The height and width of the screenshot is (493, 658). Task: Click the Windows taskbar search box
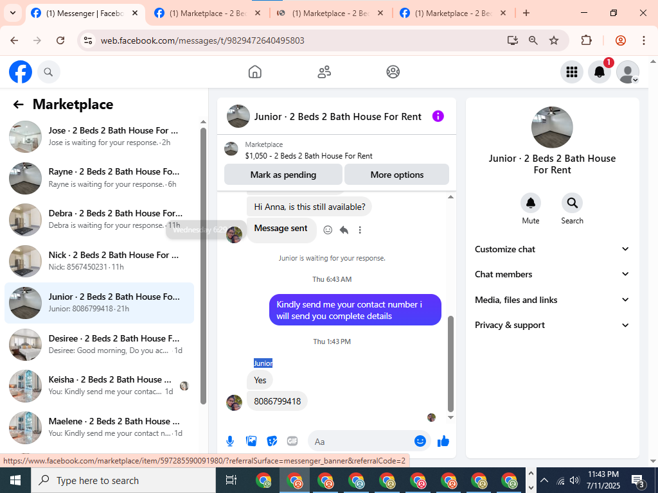(x=123, y=480)
